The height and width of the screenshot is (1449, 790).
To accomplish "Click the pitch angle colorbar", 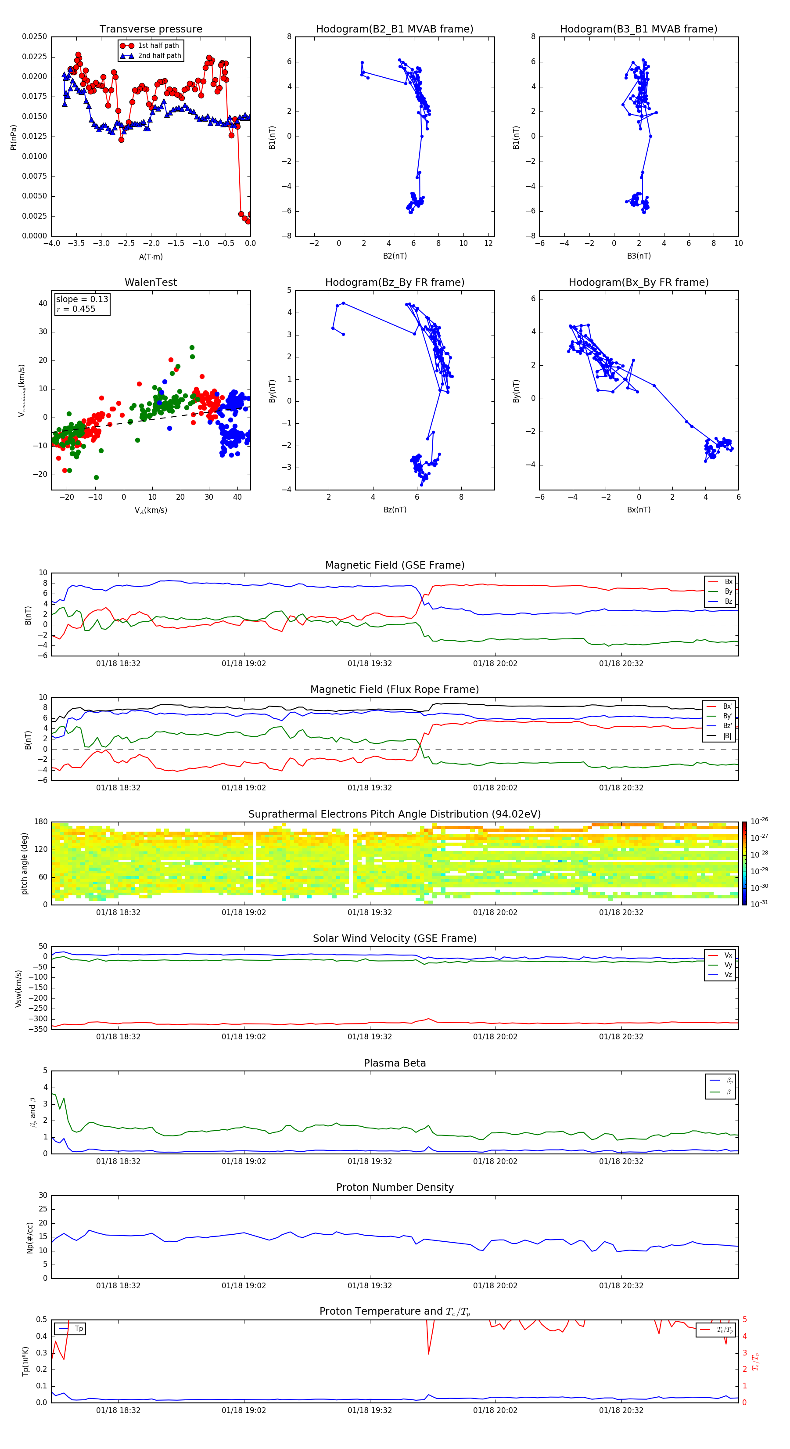I will [x=744, y=863].
